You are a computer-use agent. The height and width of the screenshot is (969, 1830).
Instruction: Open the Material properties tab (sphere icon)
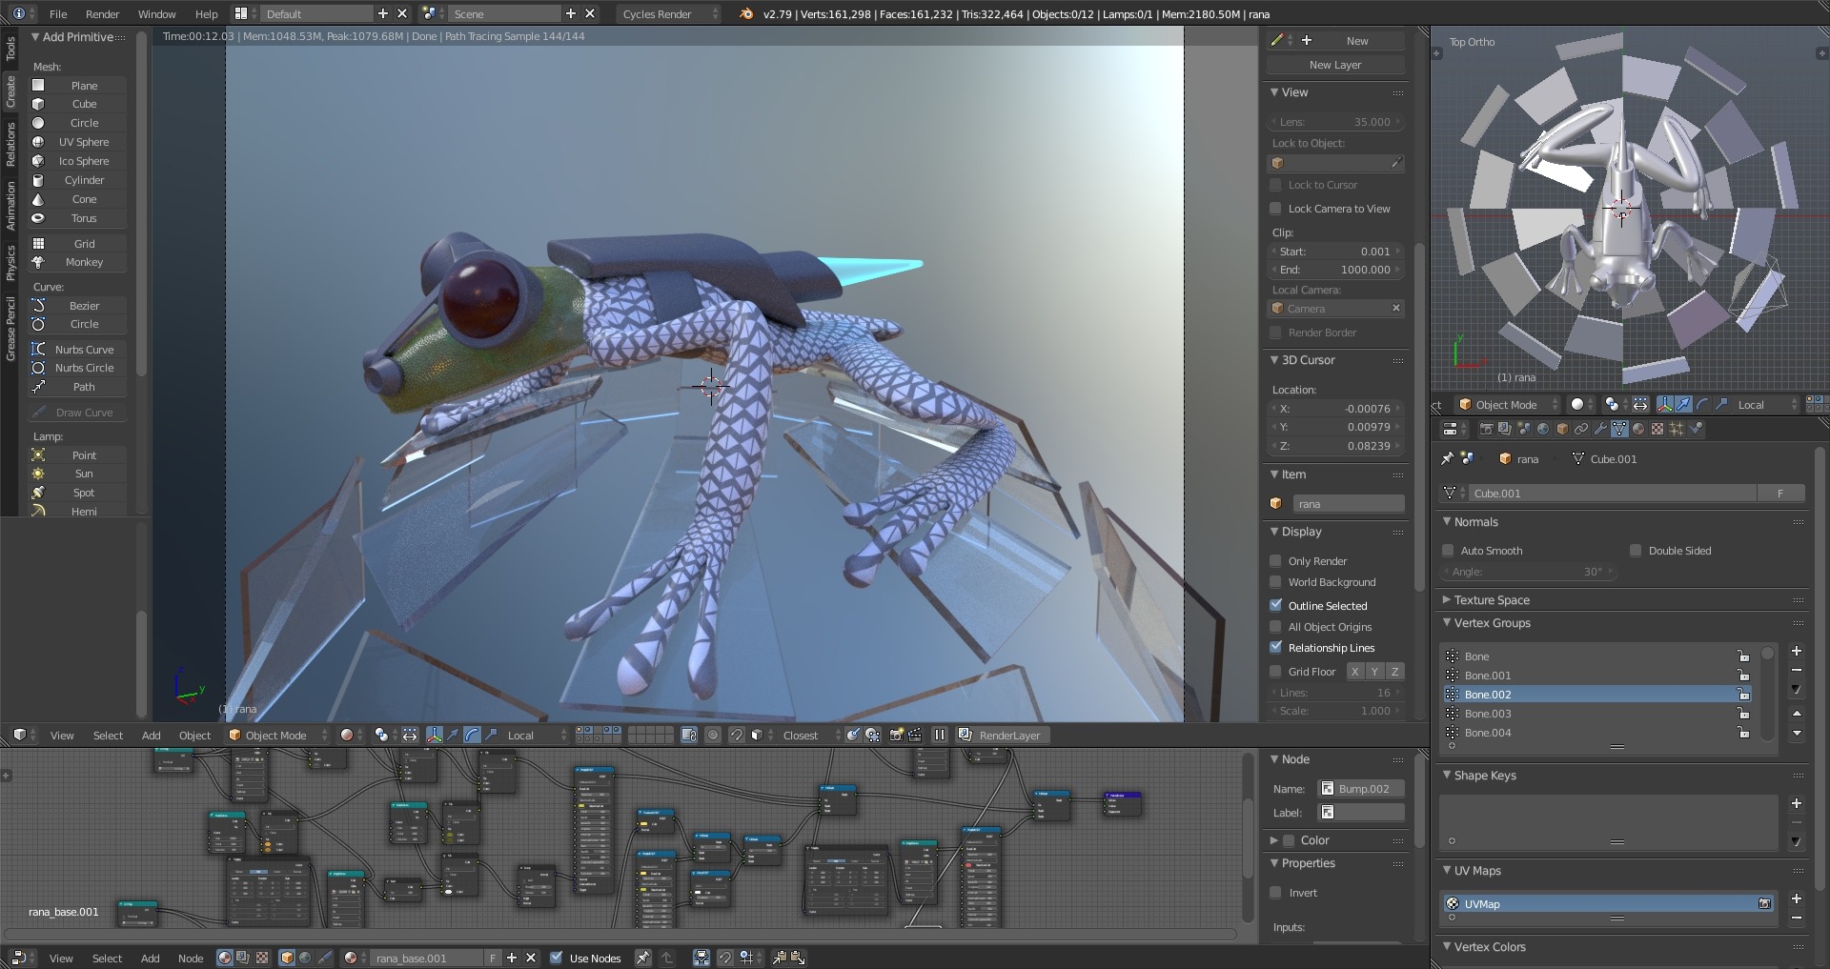click(1638, 429)
